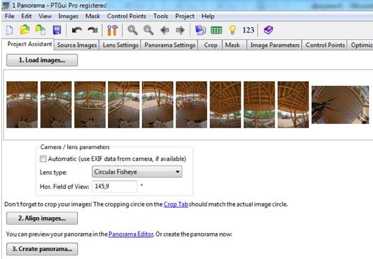Follow the Panorama Editor link
Image resolution: width=373 pixels, height=259 pixels.
click(x=131, y=234)
